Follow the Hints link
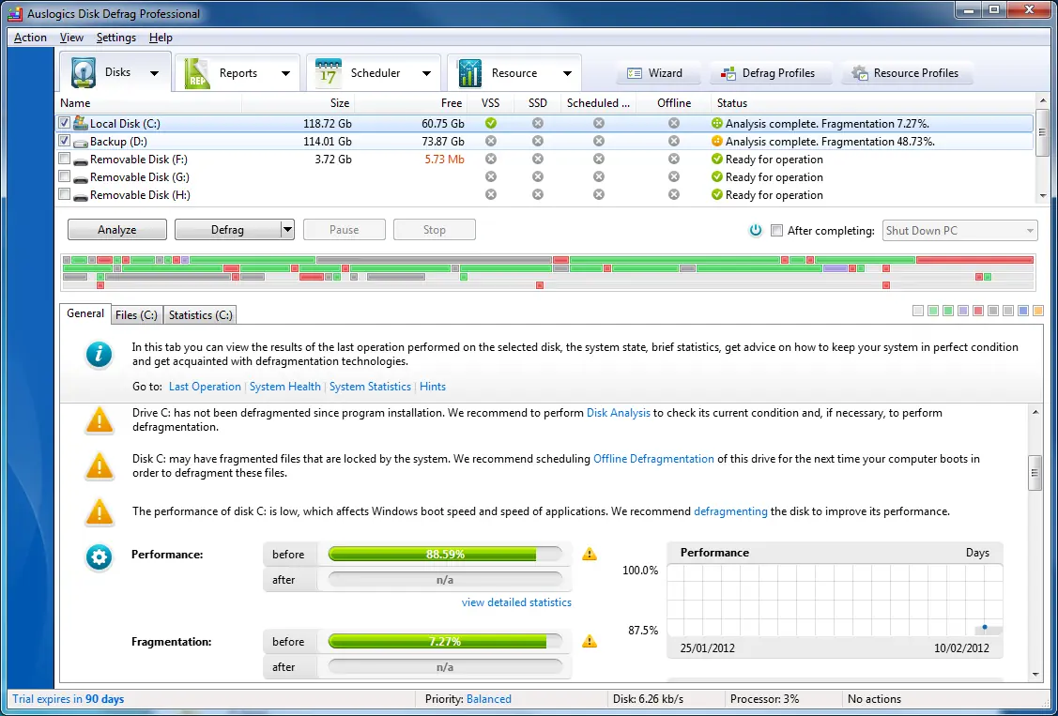Image resolution: width=1058 pixels, height=716 pixels. [x=433, y=387]
